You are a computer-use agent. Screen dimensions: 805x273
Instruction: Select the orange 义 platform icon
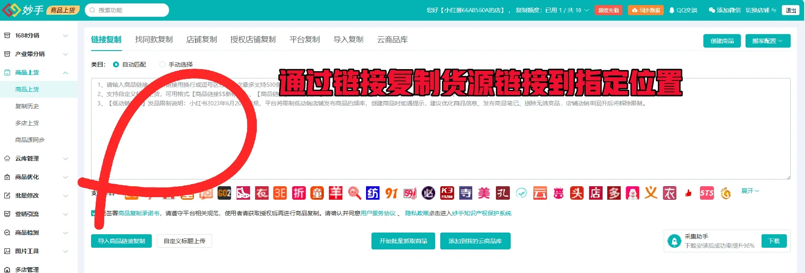651,193
